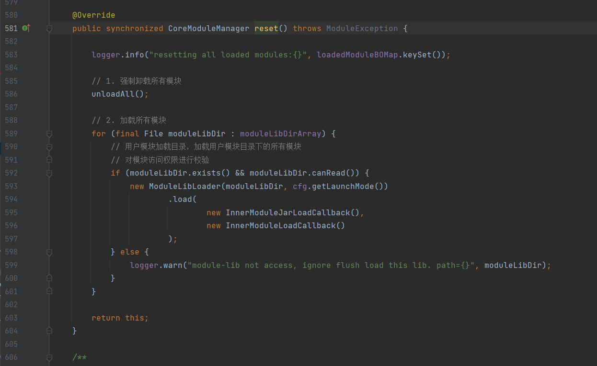
Task: Fold the comment block at line 590
Action: [49, 147]
